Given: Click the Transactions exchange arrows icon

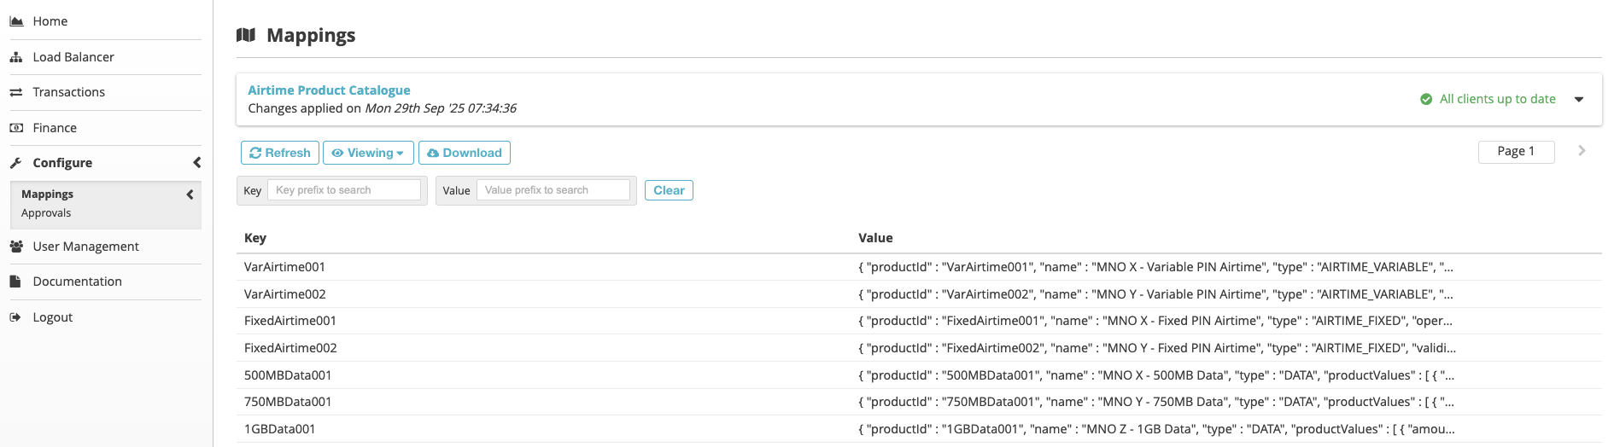Looking at the screenshot, I should coord(16,92).
